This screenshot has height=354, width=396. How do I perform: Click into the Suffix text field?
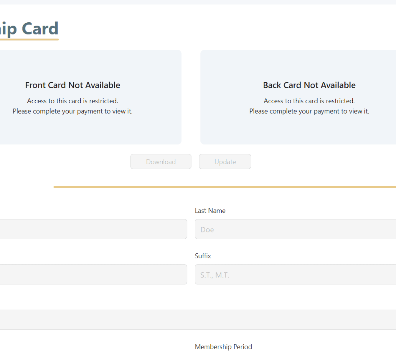[x=295, y=274]
